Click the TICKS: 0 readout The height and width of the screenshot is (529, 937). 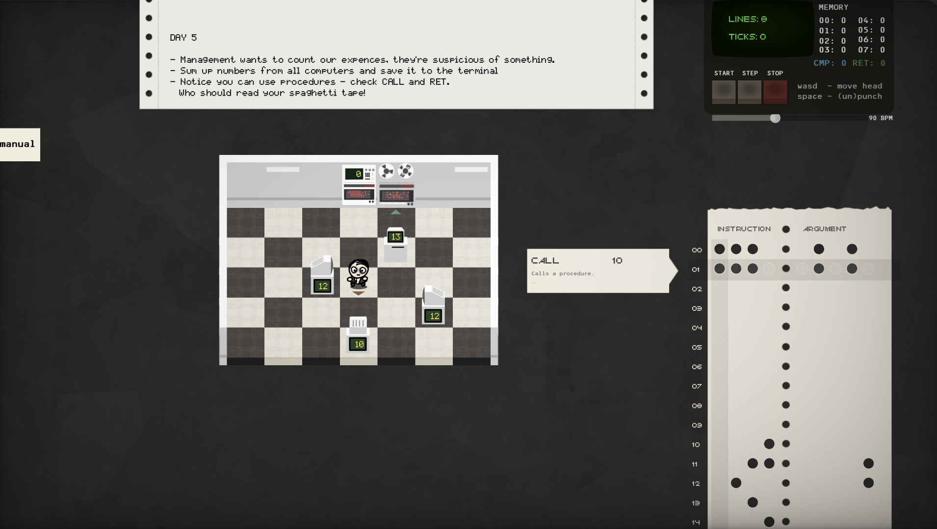[747, 37]
